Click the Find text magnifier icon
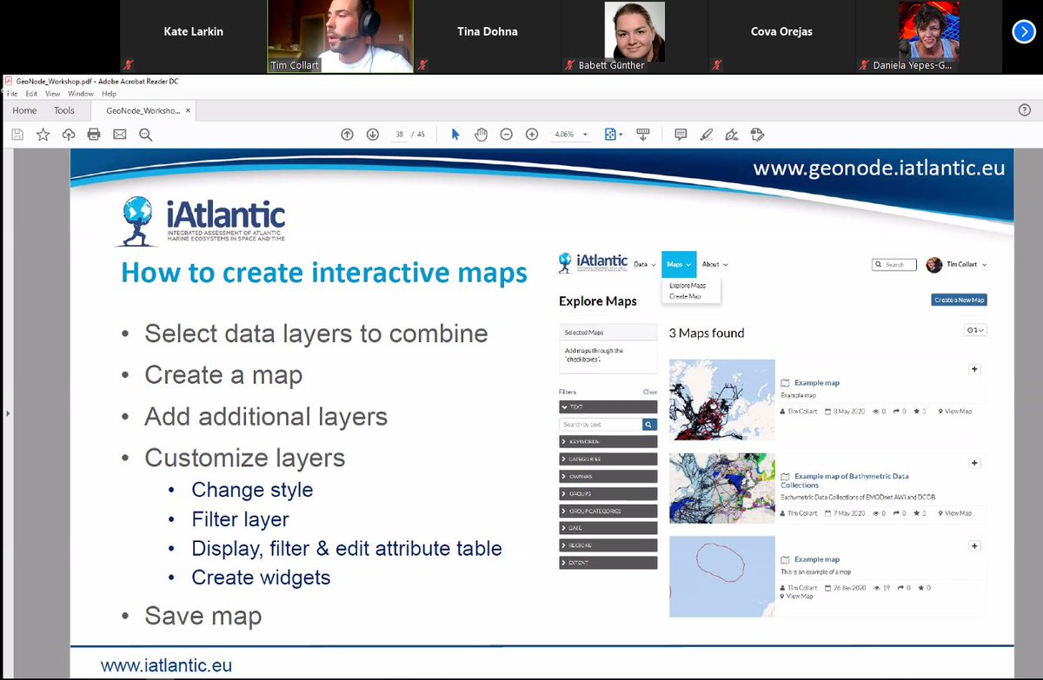 click(145, 135)
